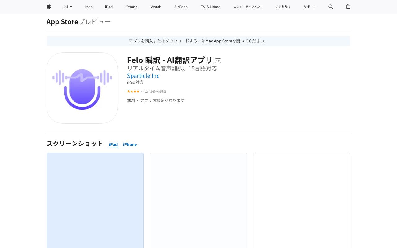Go to iPad in navigation bar
The width and height of the screenshot is (397, 248).
point(109,7)
